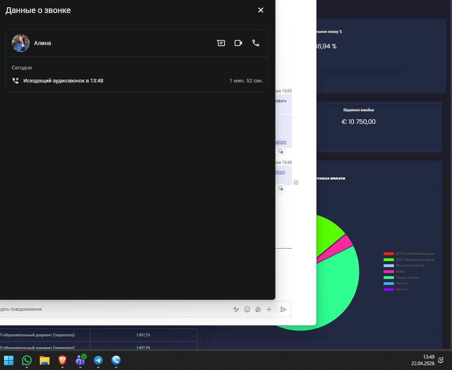Screen dimensions: 452x370
Task: Click call duration 1 мин. 52 сек.
Action: pos(246,81)
